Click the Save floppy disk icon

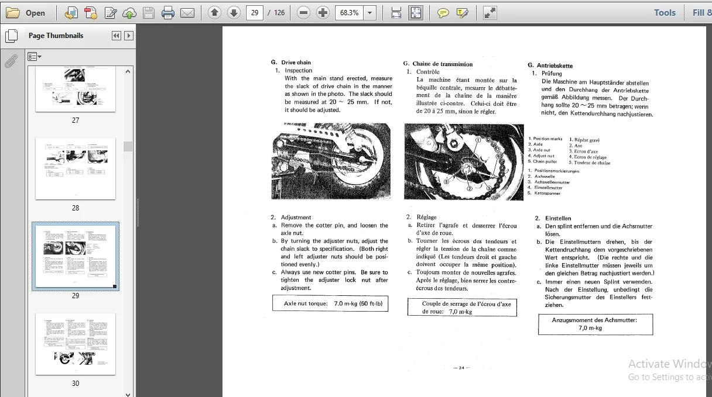point(149,13)
